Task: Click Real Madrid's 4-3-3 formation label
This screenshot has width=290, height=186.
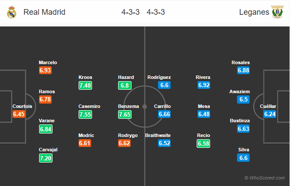Action: pyautogui.click(x=131, y=12)
